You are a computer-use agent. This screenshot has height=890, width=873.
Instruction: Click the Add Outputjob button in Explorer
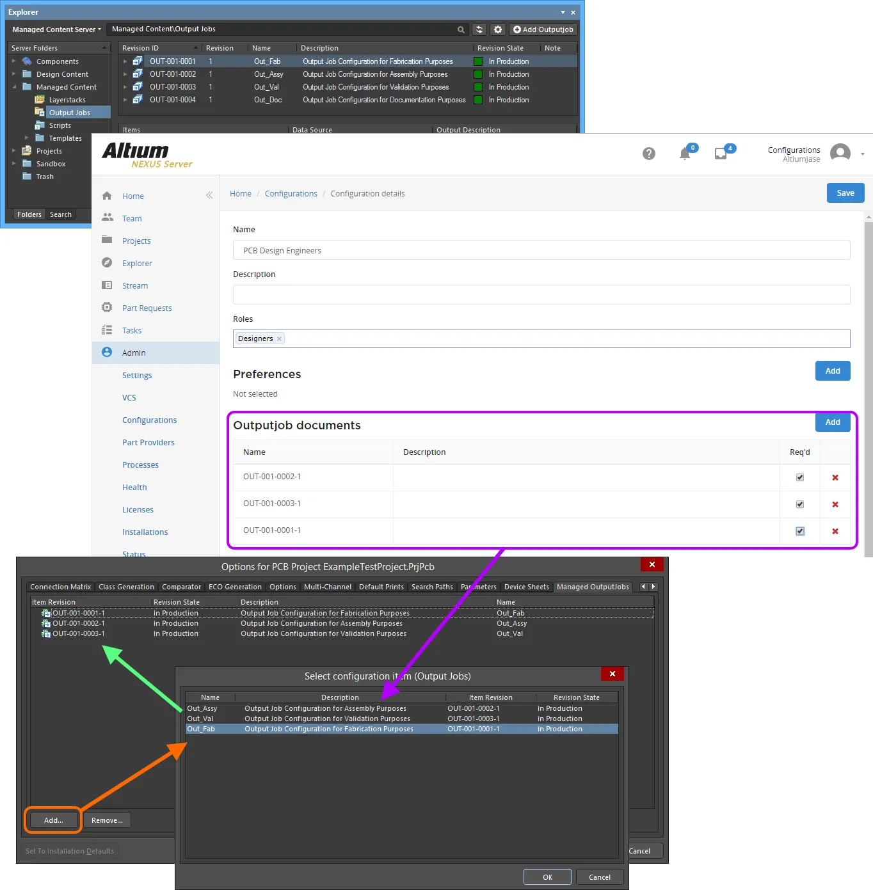[543, 29]
